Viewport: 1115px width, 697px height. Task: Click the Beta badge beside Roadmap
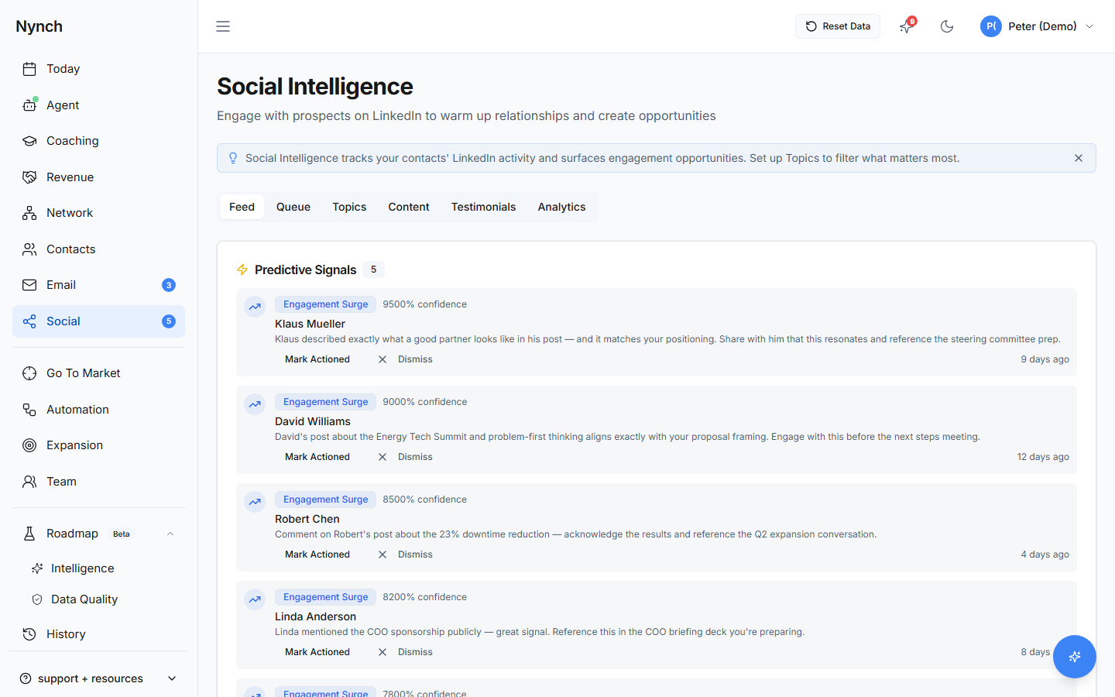pos(122,534)
